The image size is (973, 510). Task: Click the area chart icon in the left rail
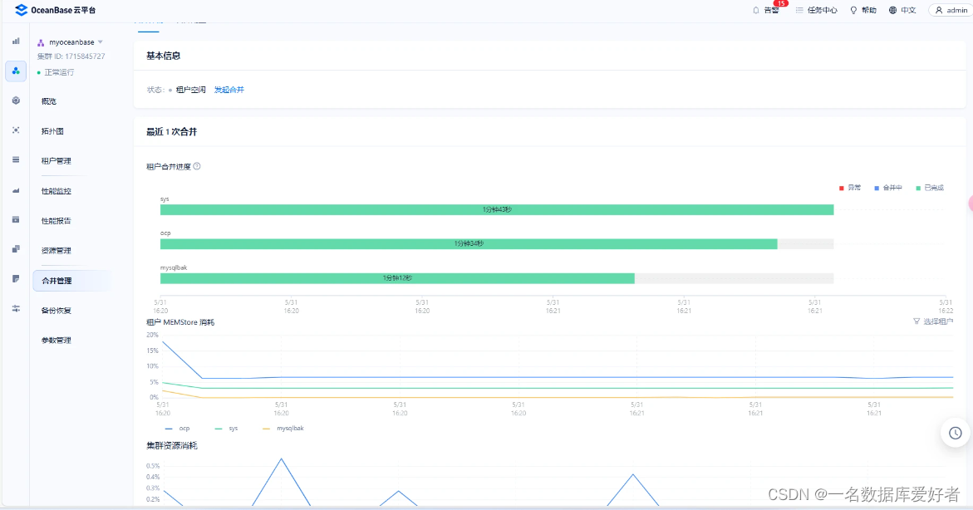pos(16,190)
